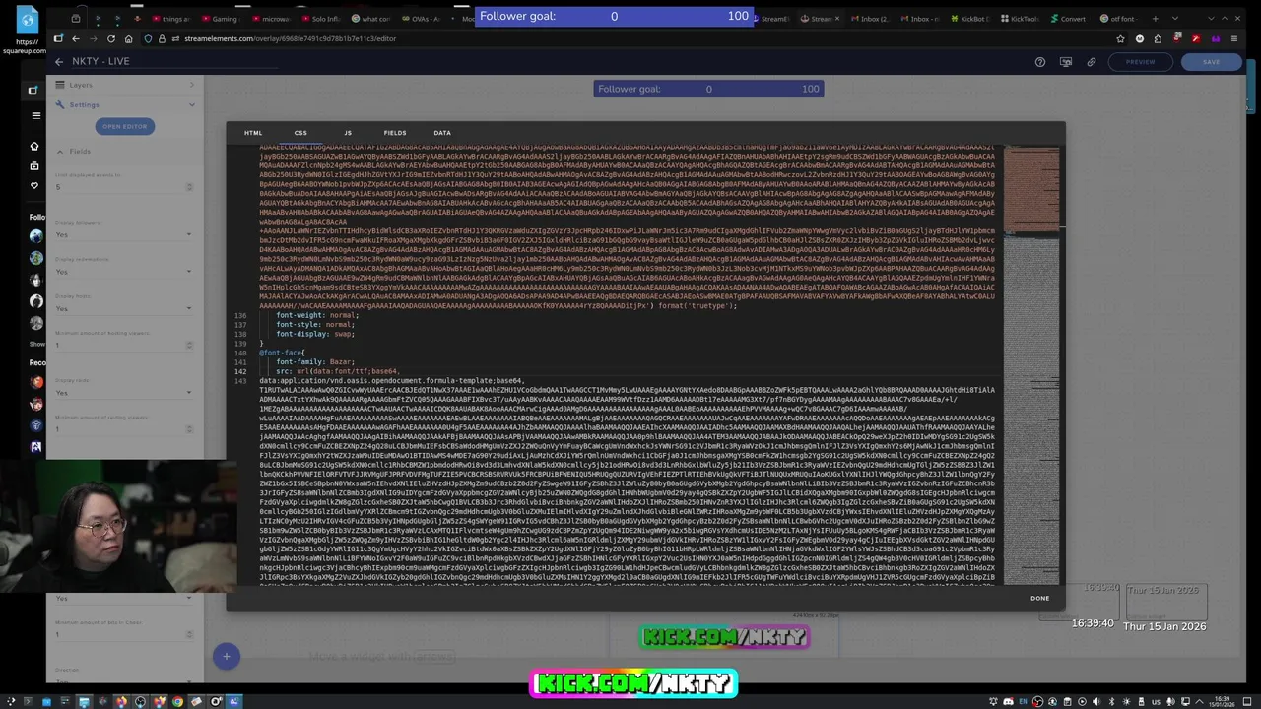This screenshot has width=1261, height=709.
Task: Click the shield tracking protection icon
Action: [x=148, y=38]
